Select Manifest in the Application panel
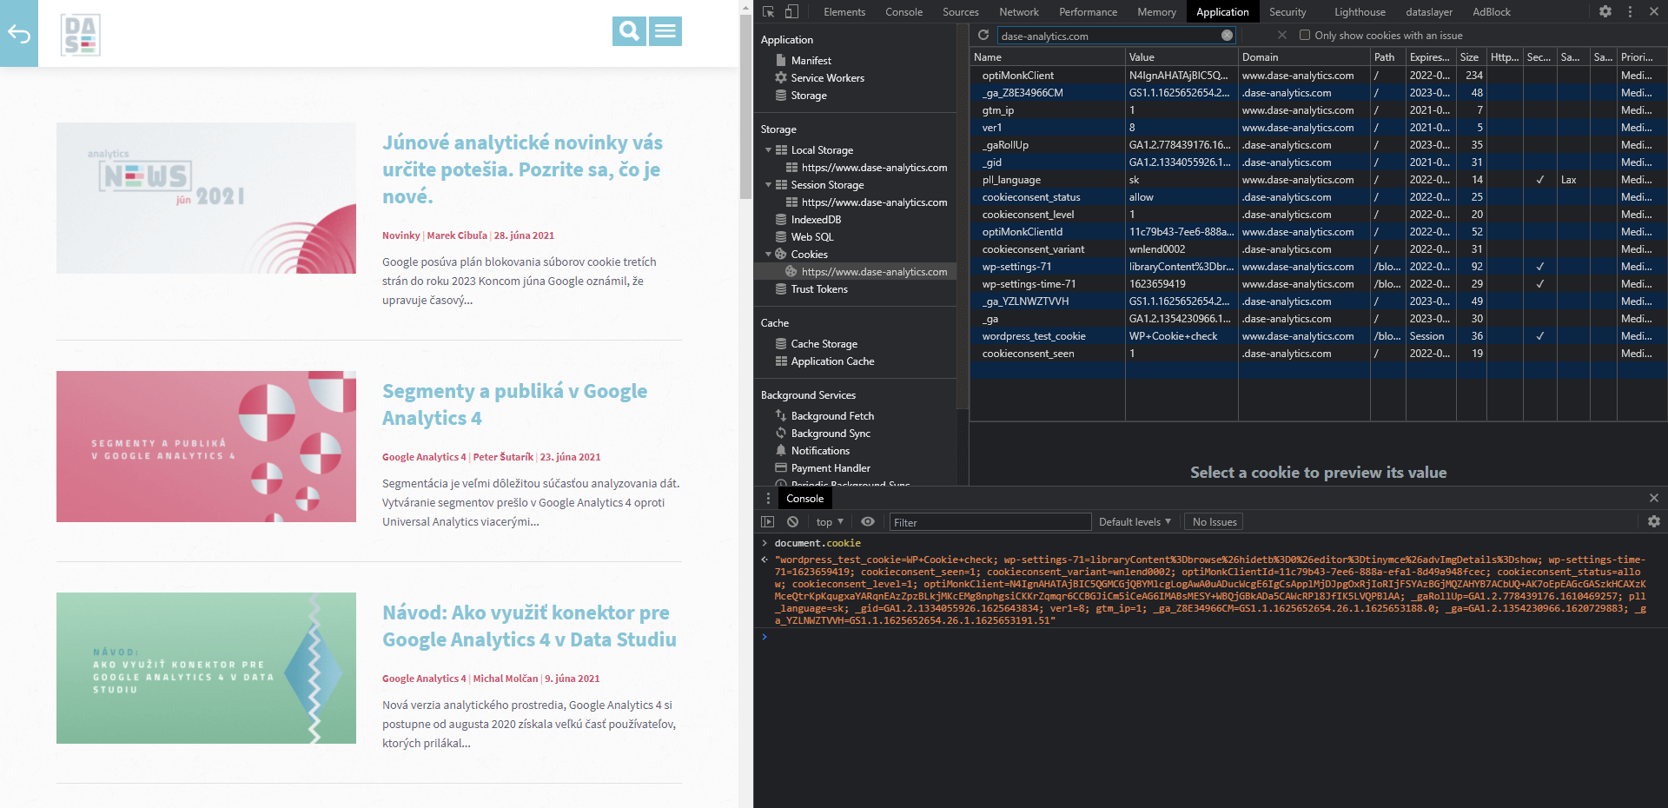Image resolution: width=1668 pixels, height=808 pixels. point(811,60)
